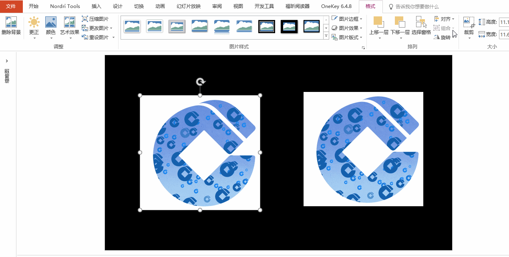Open the 更正 corrections tool

34,27
